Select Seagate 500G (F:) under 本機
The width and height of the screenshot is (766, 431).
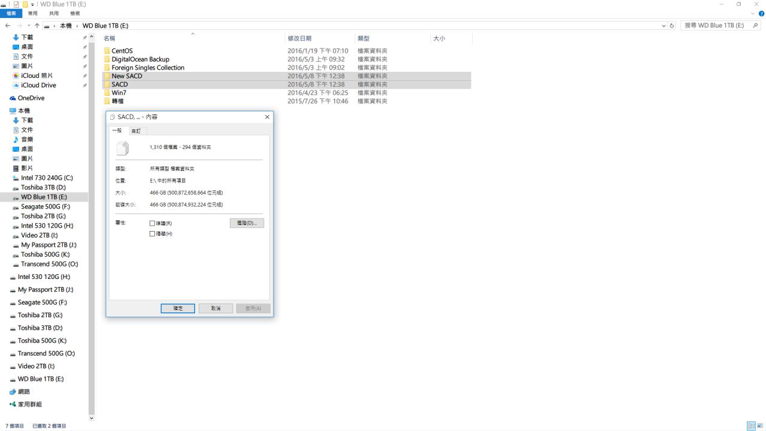point(45,207)
